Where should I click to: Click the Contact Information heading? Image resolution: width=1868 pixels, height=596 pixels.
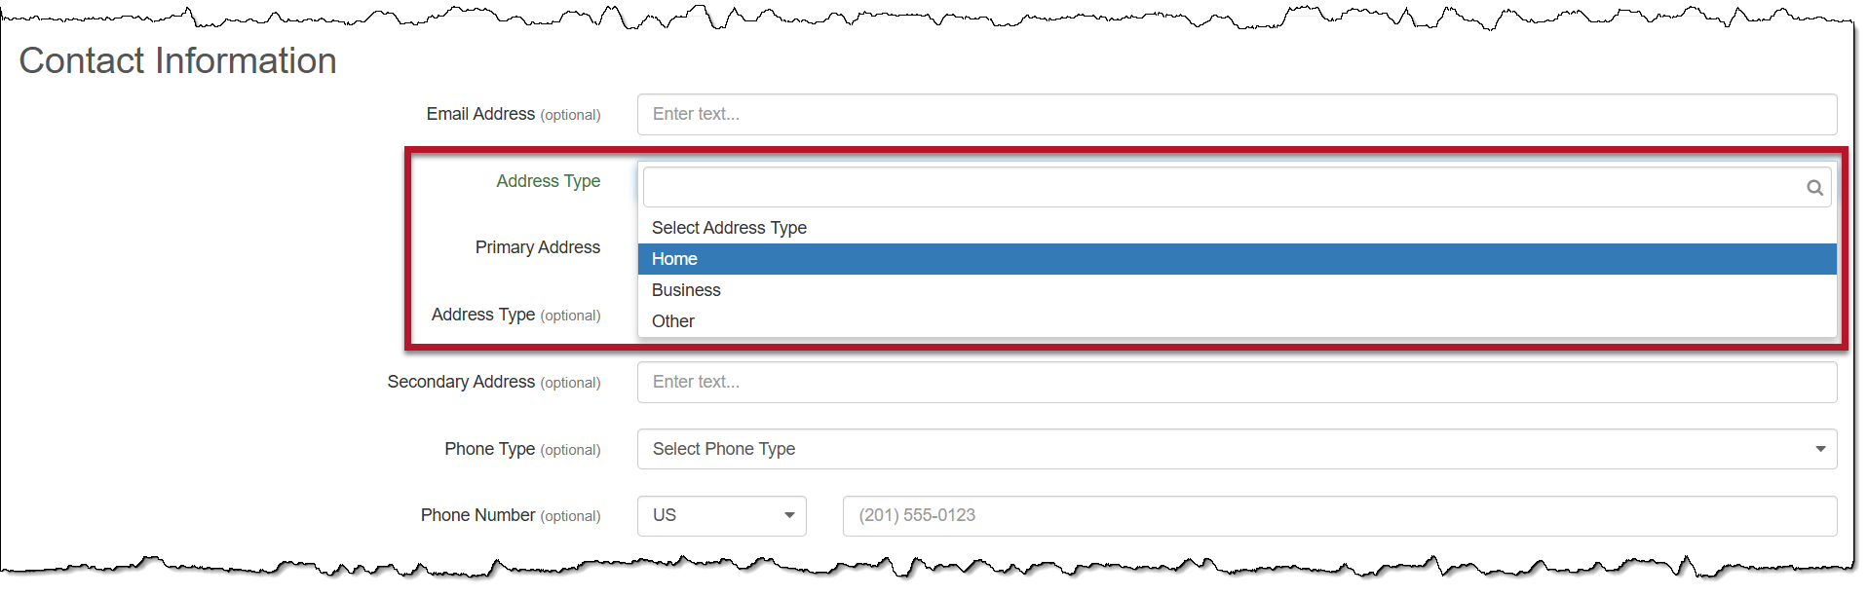click(177, 61)
